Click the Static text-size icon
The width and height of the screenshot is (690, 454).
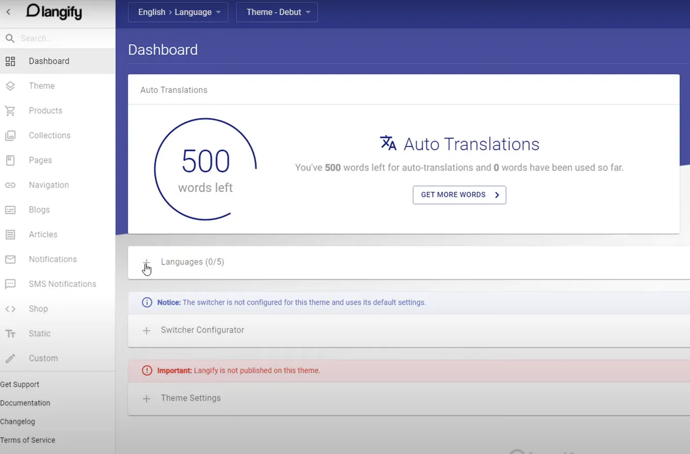pyautogui.click(x=10, y=334)
